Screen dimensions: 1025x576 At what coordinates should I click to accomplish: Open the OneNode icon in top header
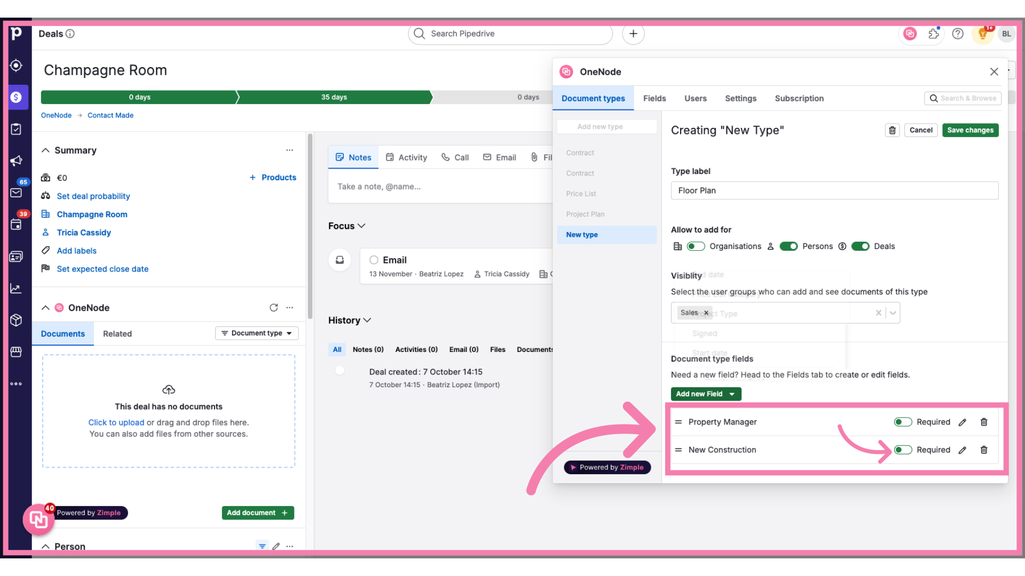[x=910, y=34]
